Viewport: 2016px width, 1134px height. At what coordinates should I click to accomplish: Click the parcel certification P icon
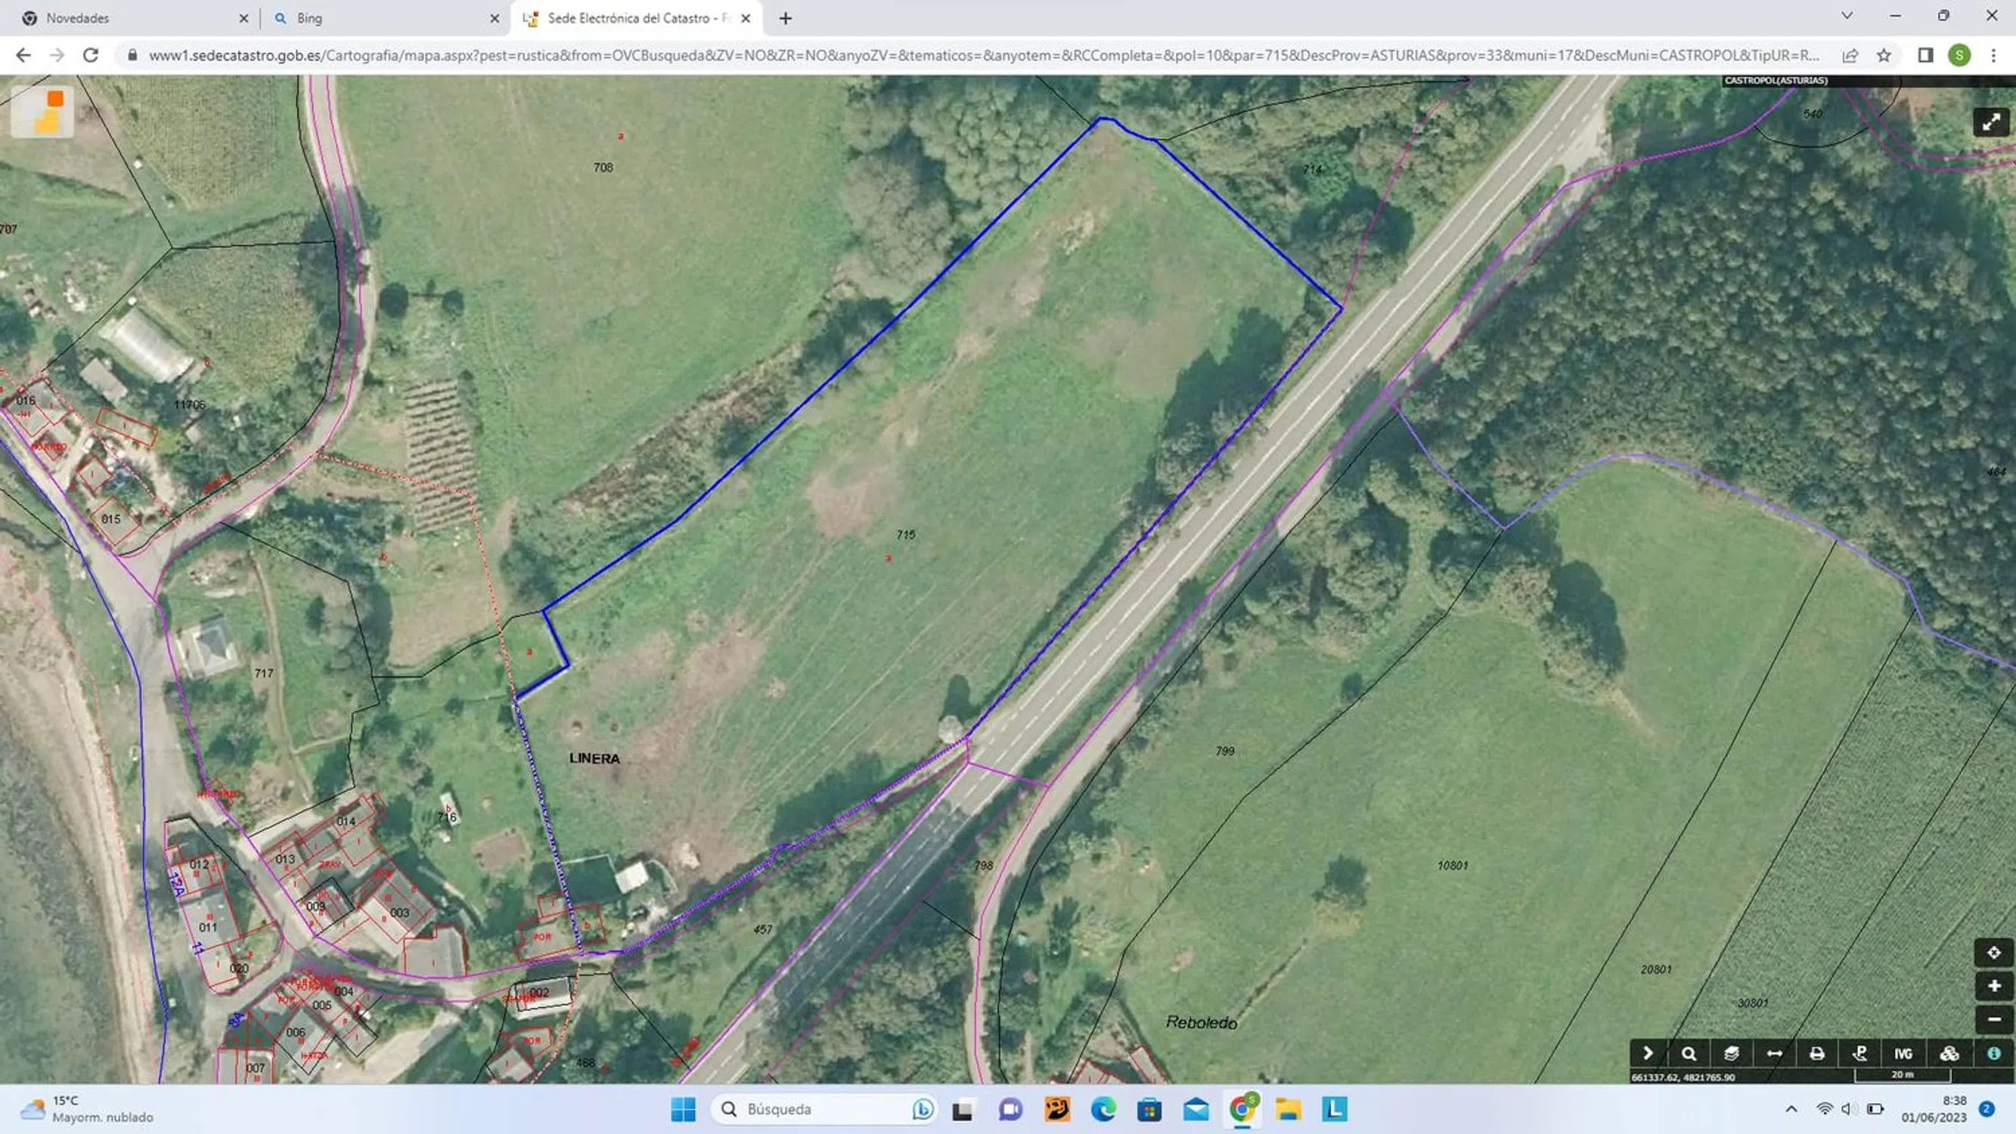coord(1859,1053)
